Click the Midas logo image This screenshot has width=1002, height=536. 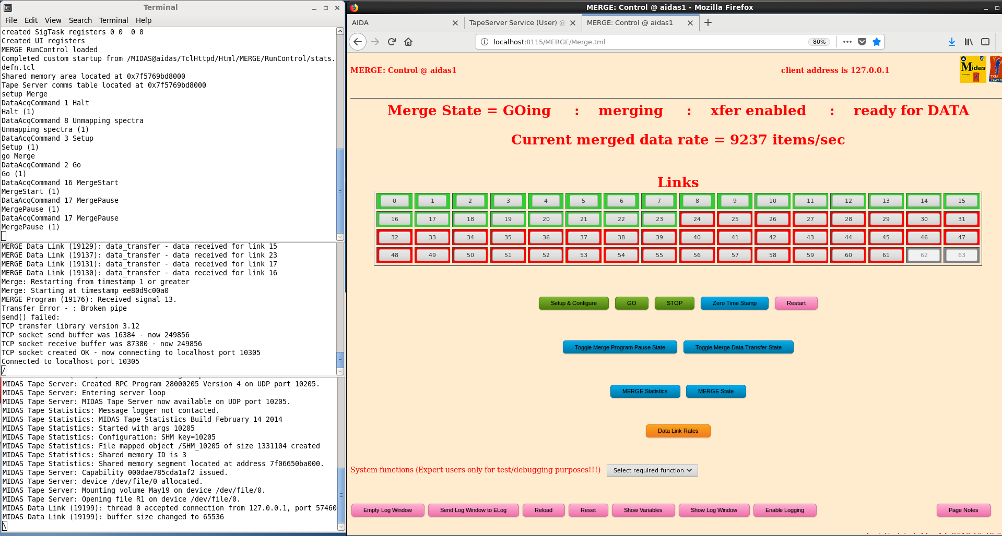973,69
